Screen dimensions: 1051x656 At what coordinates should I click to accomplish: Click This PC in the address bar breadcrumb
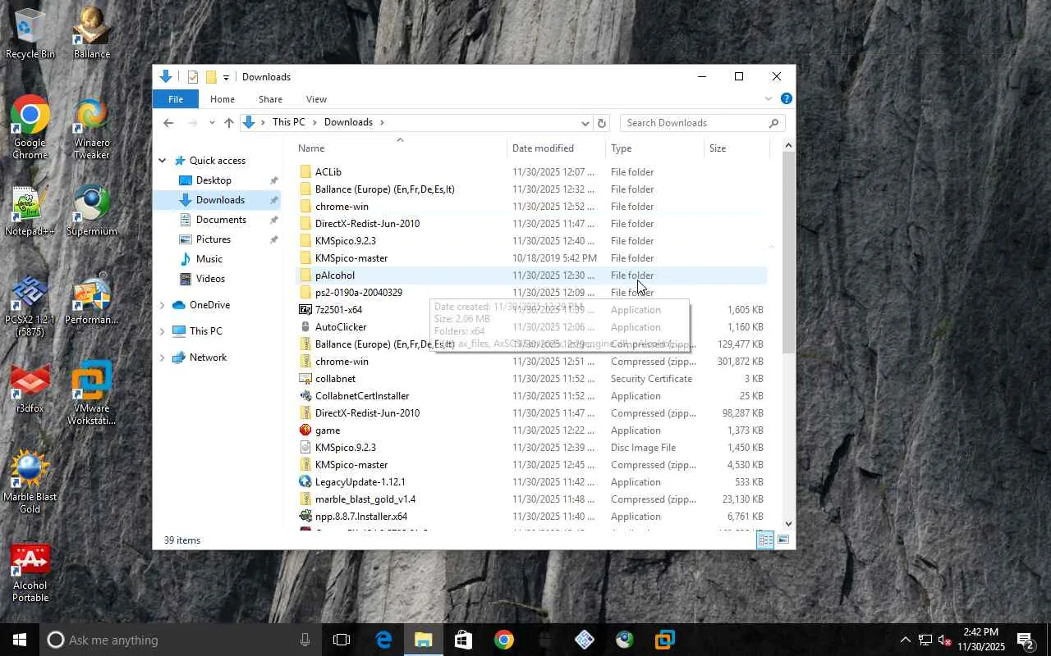coord(288,122)
